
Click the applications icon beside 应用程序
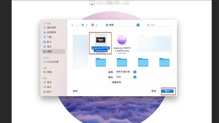click(44, 32)
